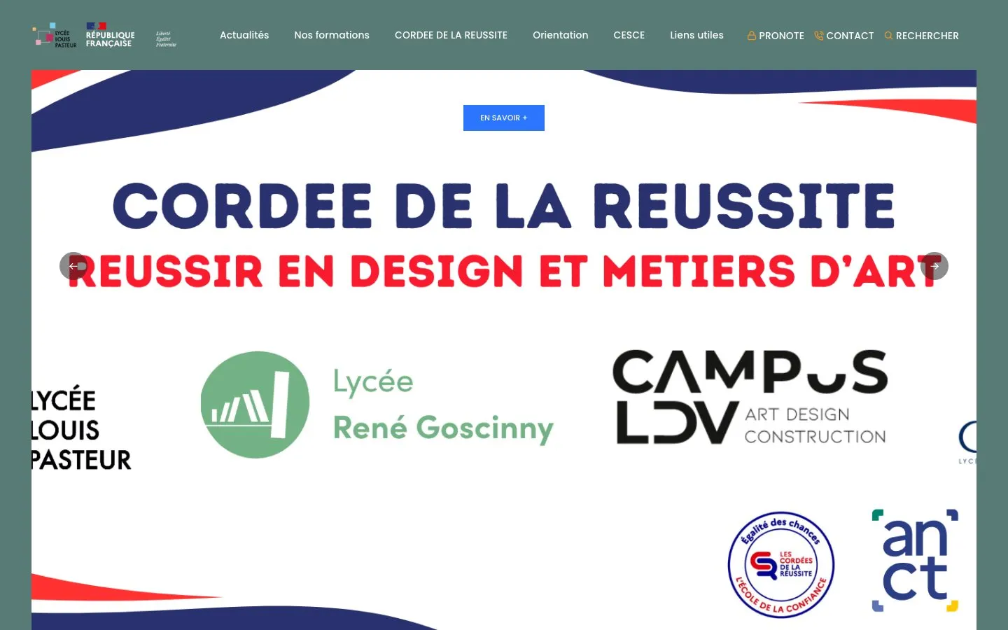
Task: Follow the CONTACT link with phone icon
Action: pos(844,36)
